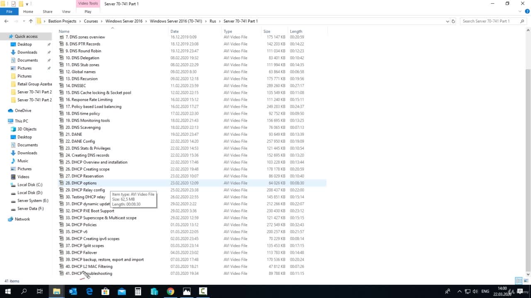This screenshot has width=531, height=298.
Task: Open Desktop under Quick access
Action: pyautogui.click(x=24, y=44)
